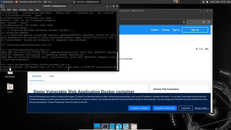Open the terminal Help menu

tap(37, 10)
